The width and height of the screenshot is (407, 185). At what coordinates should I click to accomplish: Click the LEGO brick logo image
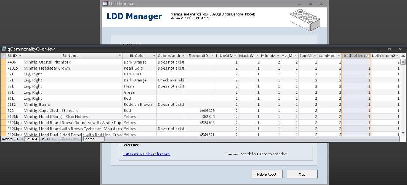pos(305,20)
